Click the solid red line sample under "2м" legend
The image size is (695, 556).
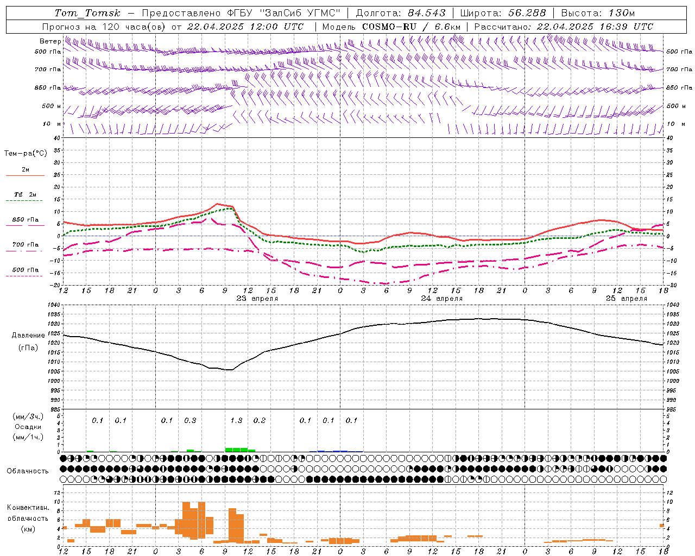(x=25, y=175)
